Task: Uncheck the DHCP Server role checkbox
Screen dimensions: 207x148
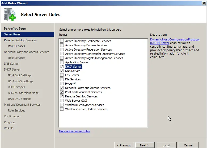Action: click(x=62, y=67)
